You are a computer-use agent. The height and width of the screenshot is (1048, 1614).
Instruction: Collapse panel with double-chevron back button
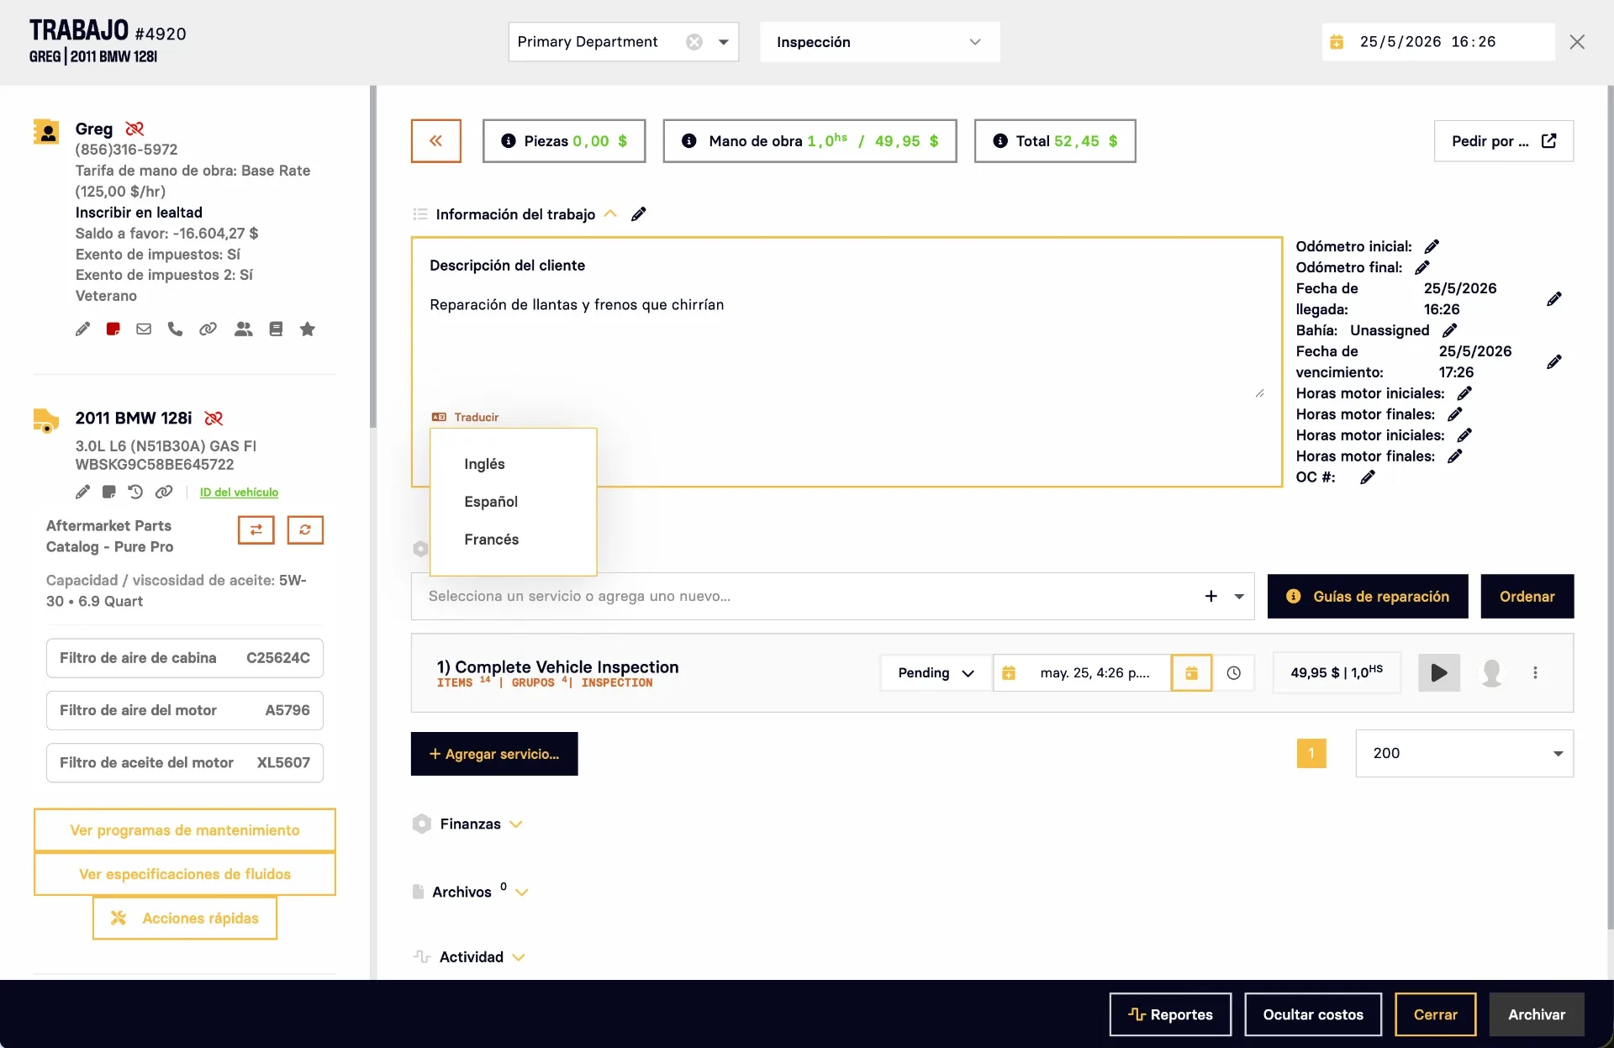tap(436, 140)
